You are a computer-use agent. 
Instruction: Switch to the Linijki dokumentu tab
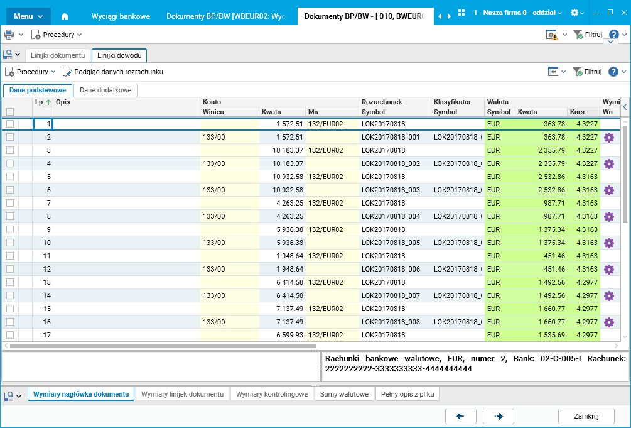point(58,55)
